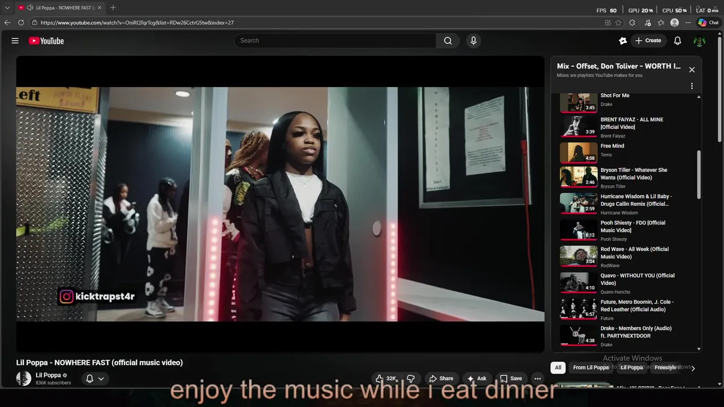The height and width of the screenshot is (407, 724).
Task: Open browser extensions puzzle icon
Action: [x=632, y=23]
